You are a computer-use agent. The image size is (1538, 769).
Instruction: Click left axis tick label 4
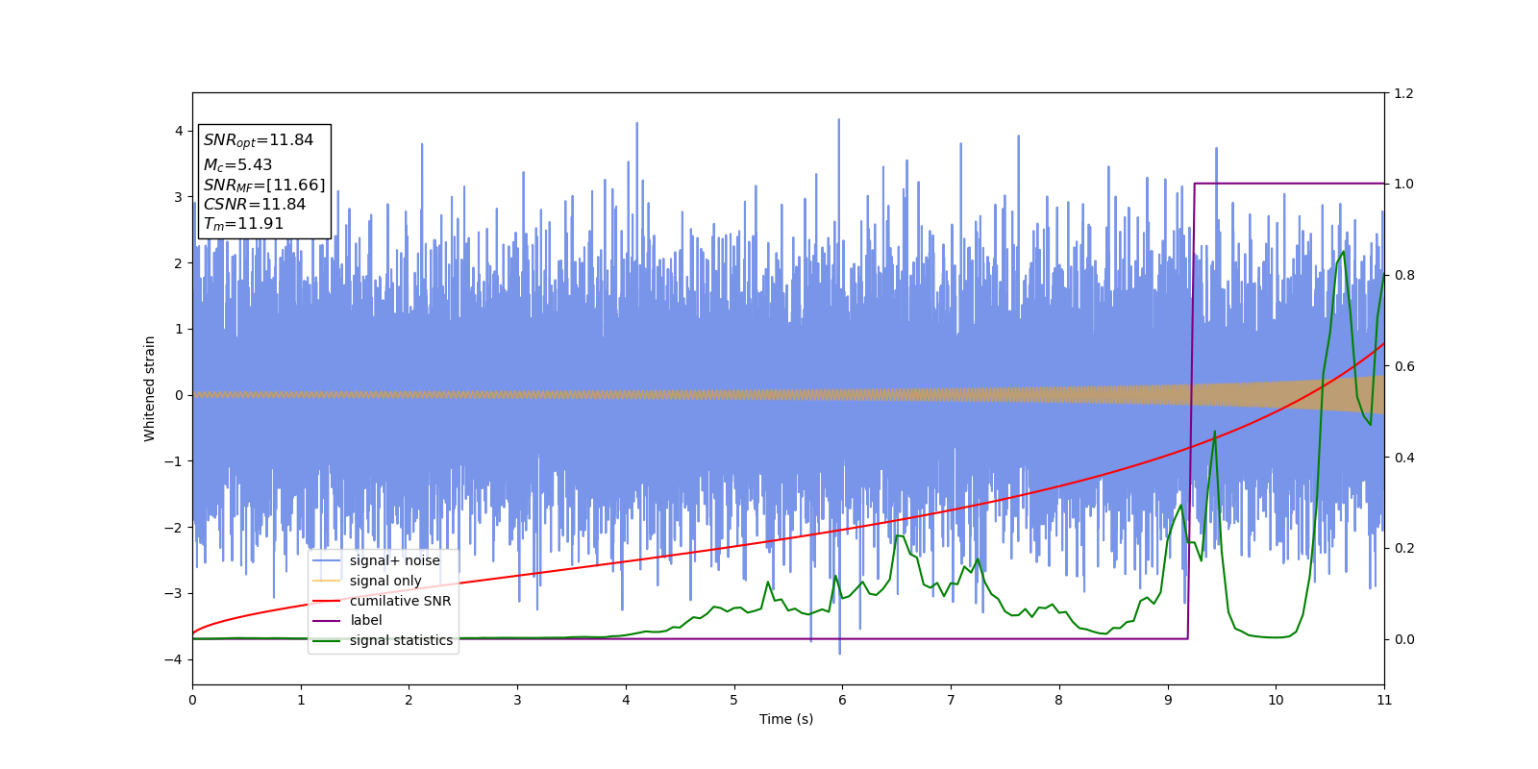point(179,131)
